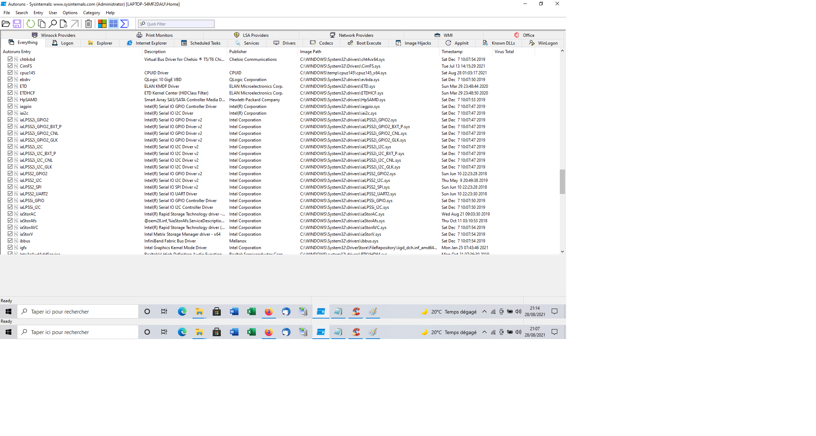This screenshot has height=436, width=816.
Task: Click volume speaker icon in taskbar showing 21:07
Action: coord(518,332)
